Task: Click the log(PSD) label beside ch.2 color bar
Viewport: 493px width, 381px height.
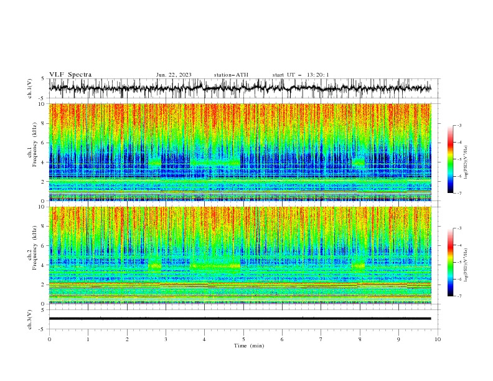Action: pyautogui.click(x=466, y=265)
